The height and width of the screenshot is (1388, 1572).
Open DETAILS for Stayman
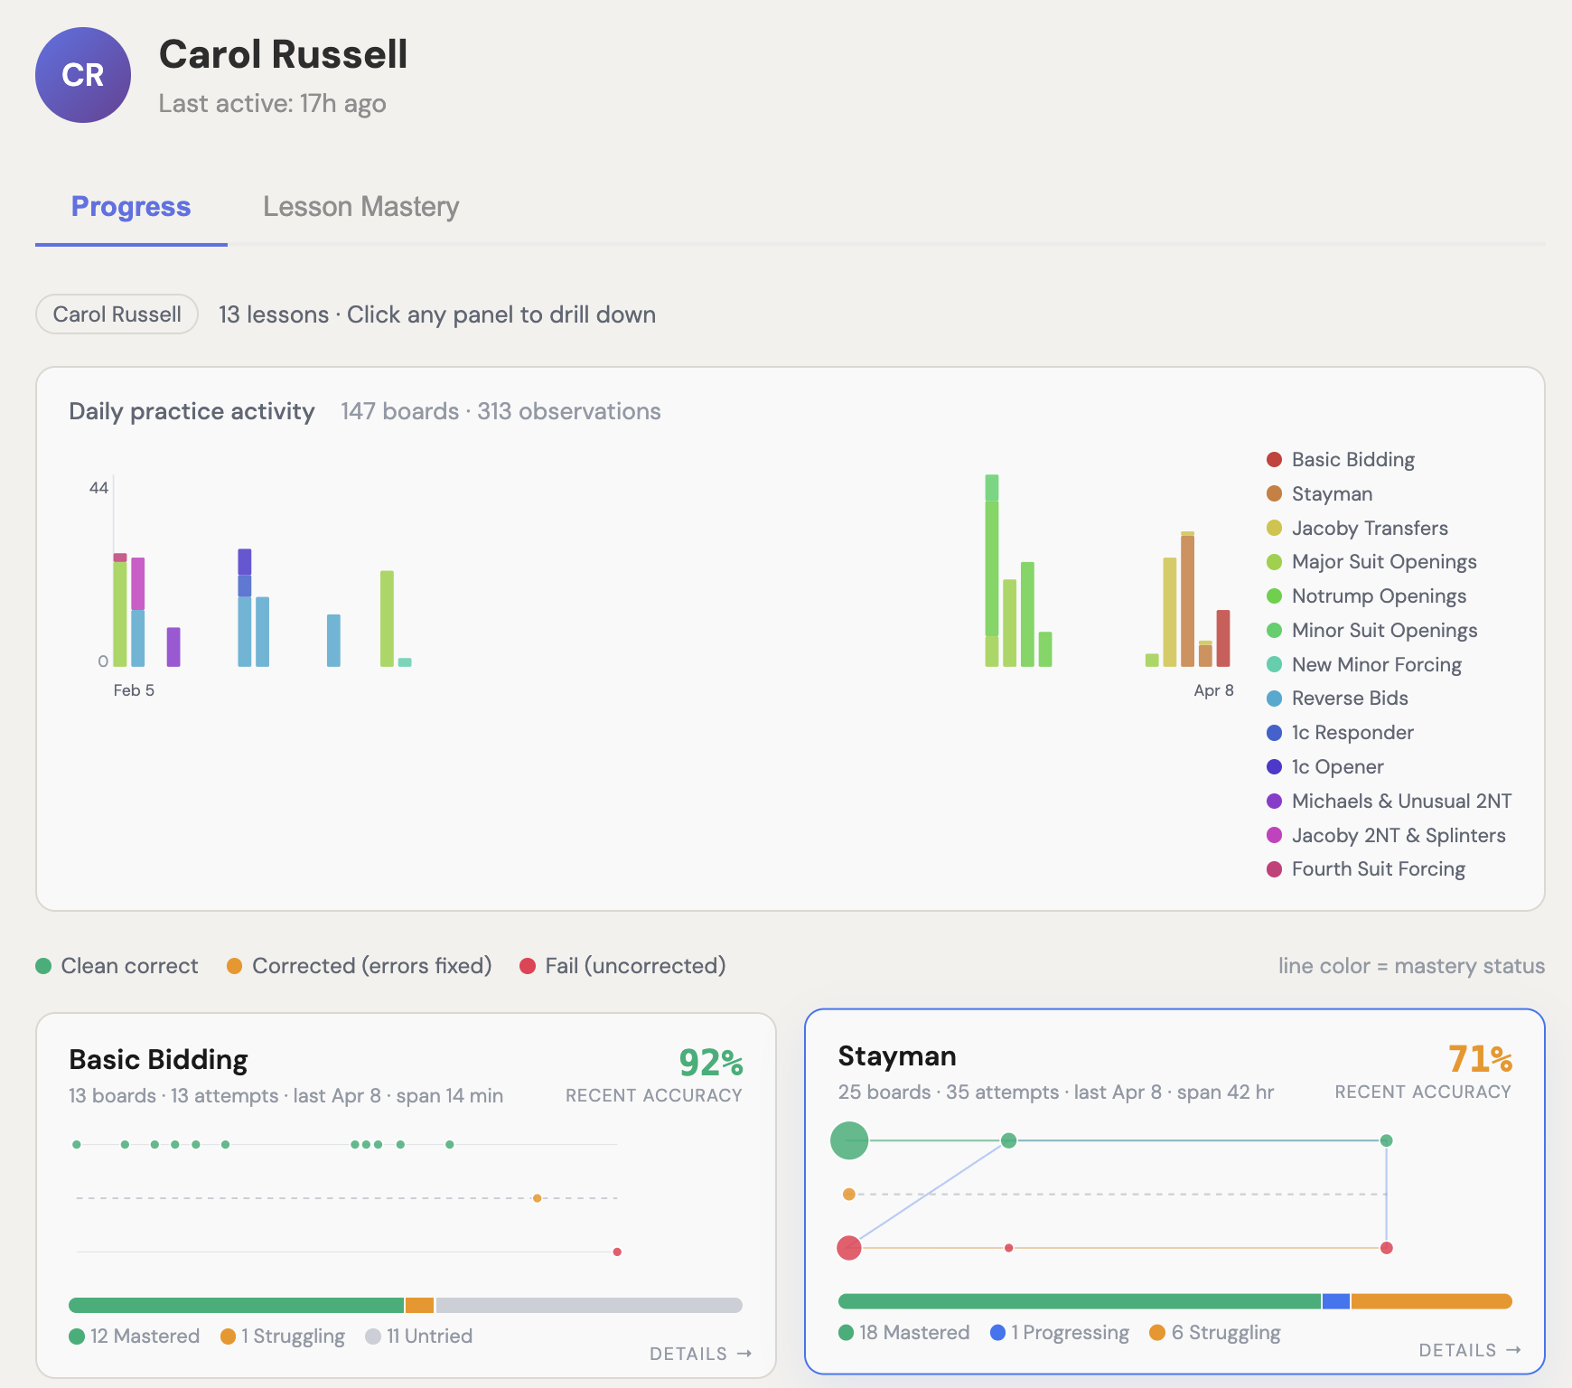coord(1469,1349)
